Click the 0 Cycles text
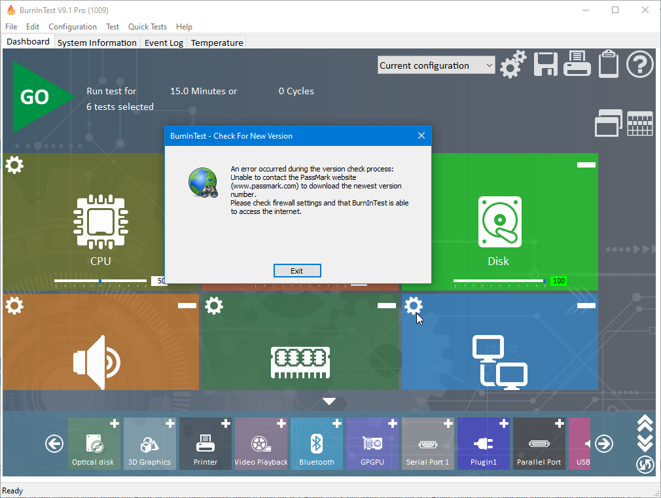 (x=296, y=91)
